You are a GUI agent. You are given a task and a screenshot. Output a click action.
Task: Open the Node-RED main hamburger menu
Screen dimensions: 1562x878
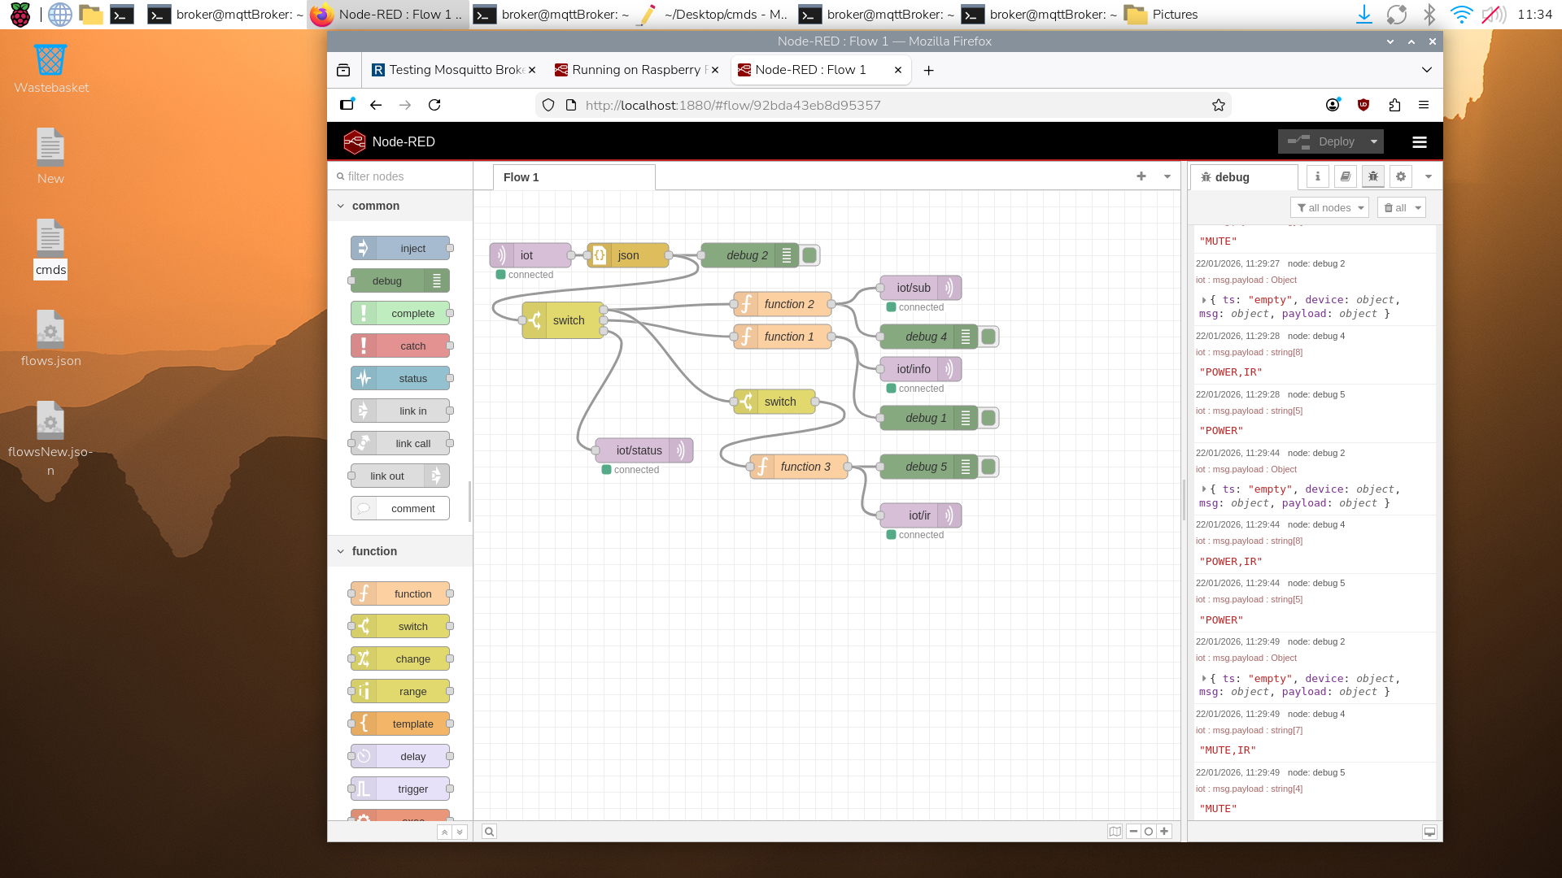1420,142
